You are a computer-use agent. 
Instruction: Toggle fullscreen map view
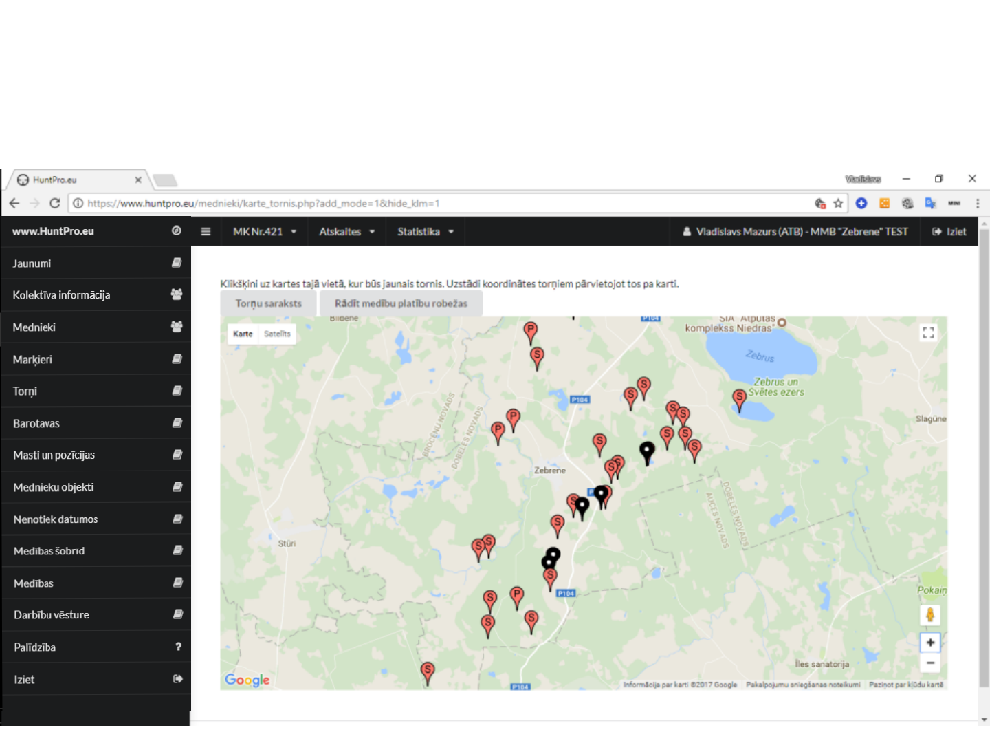click(x=928, y=333)
